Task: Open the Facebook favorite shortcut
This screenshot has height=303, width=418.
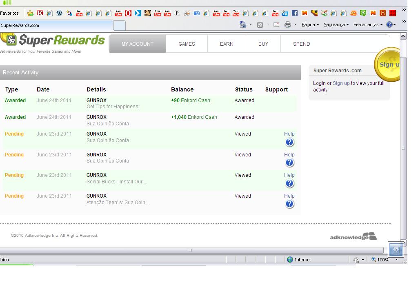Action: pos(294,13)
